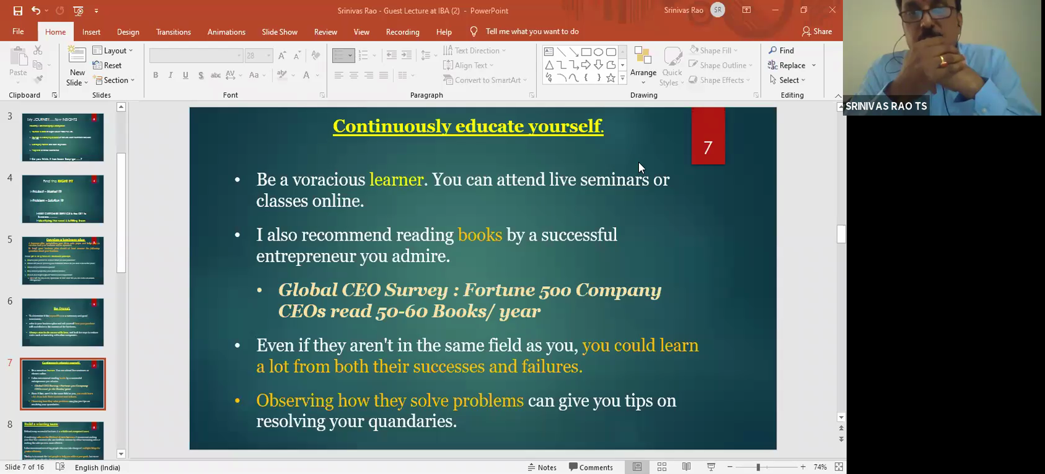1045x474 pixels.
Task: Click the Undo arrow icon
Action: coord(36,10)
